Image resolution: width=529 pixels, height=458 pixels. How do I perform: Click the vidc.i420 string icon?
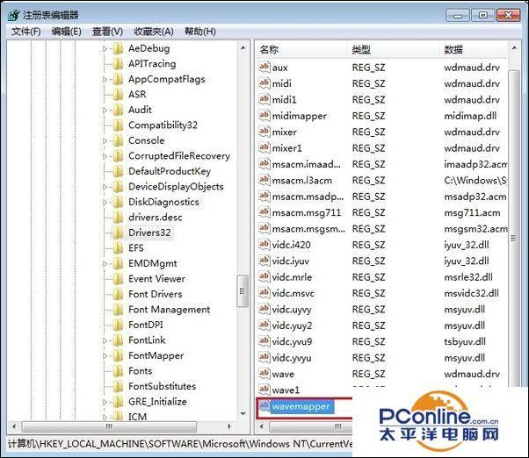coord(264,245)
